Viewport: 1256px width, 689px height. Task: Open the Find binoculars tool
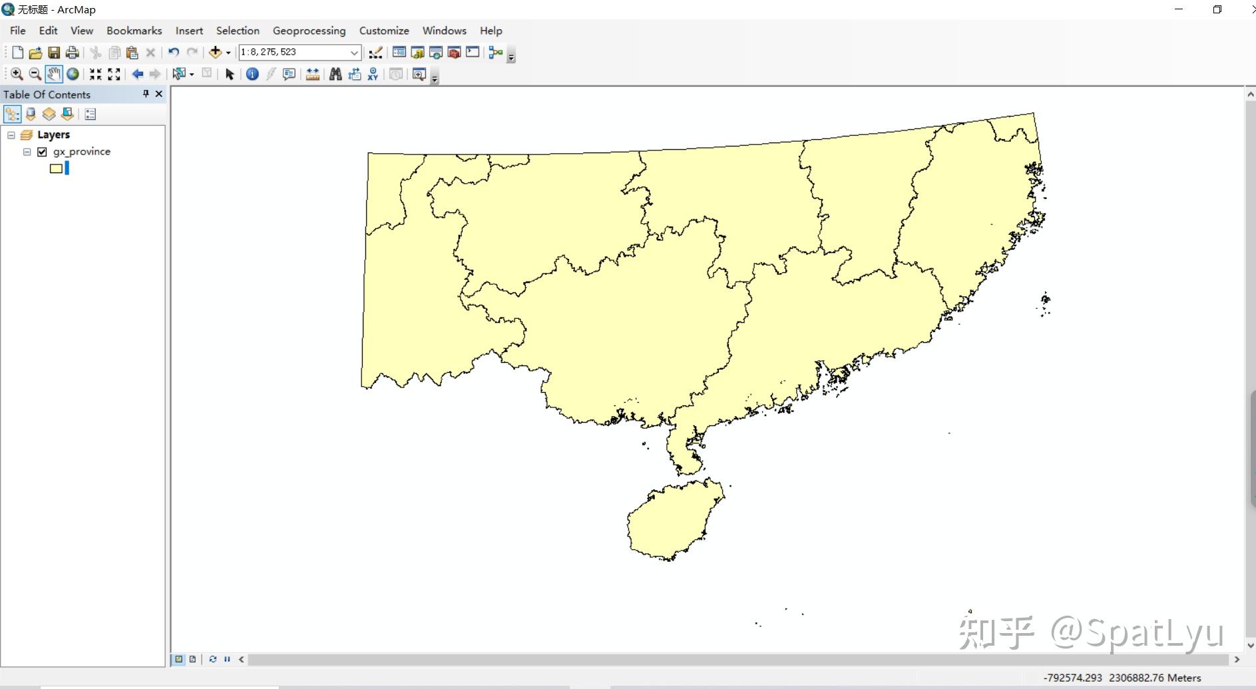(335, 75)
